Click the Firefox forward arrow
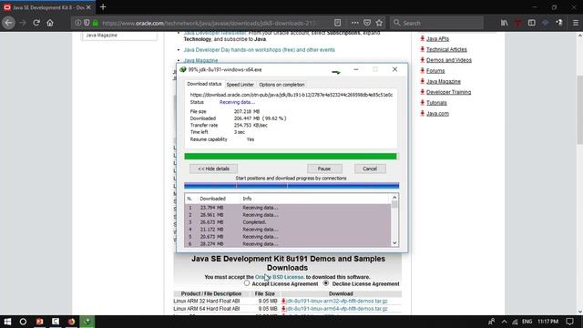The height and width of the screenshot is (328, 583). click(x=23, y=23)
